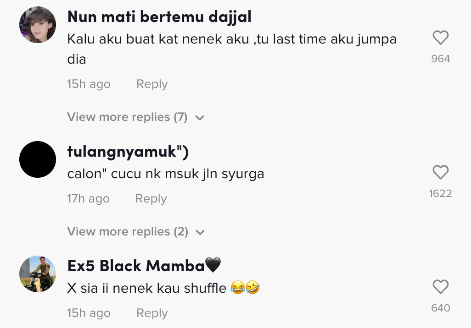Image resolution: width=471 pixels, height=328 pixels.
Task: Reply to the nenek kau shuffle comment
Action: [152, 313]
